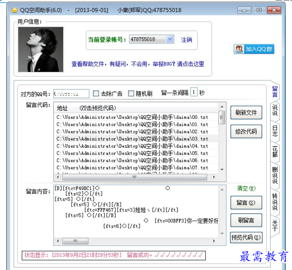Click the 留言内容 scroll-down arrow
The image size is (292, 270).
[x=222, y=234]
